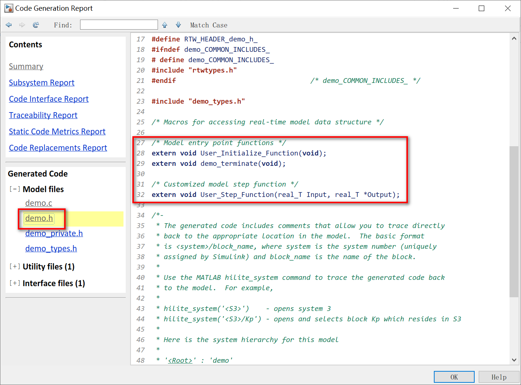Click the Help button
The width and height of the screenshot is (521, 385).
[x=499, y=377]
